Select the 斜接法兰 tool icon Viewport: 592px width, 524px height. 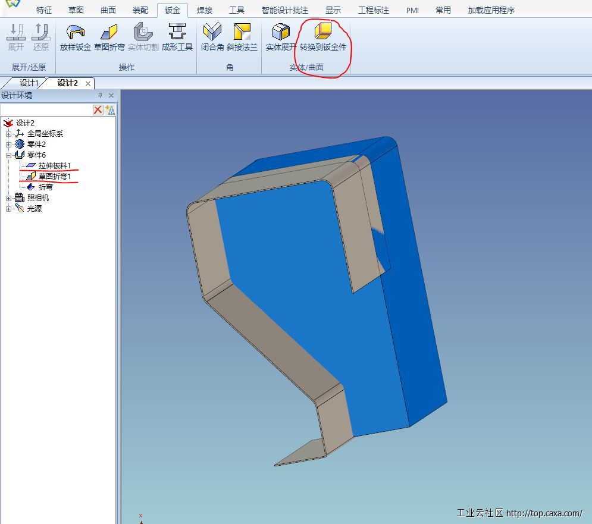[x=242, y=32]
